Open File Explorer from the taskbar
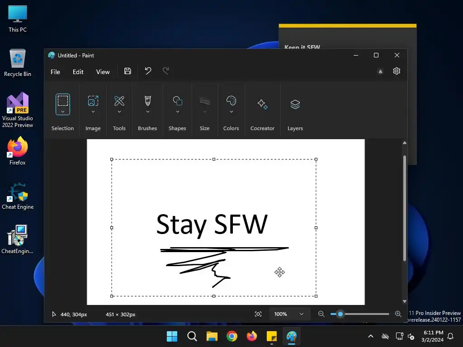The height and width of the screenshot is (347, 463). tap(212, 336)
